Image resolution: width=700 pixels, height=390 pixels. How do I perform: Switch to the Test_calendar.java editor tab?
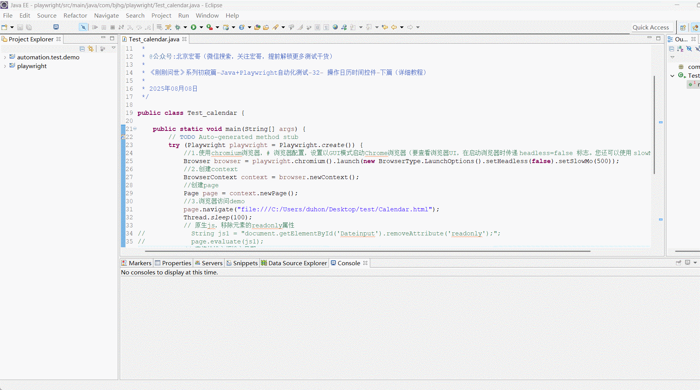(154, 39)
